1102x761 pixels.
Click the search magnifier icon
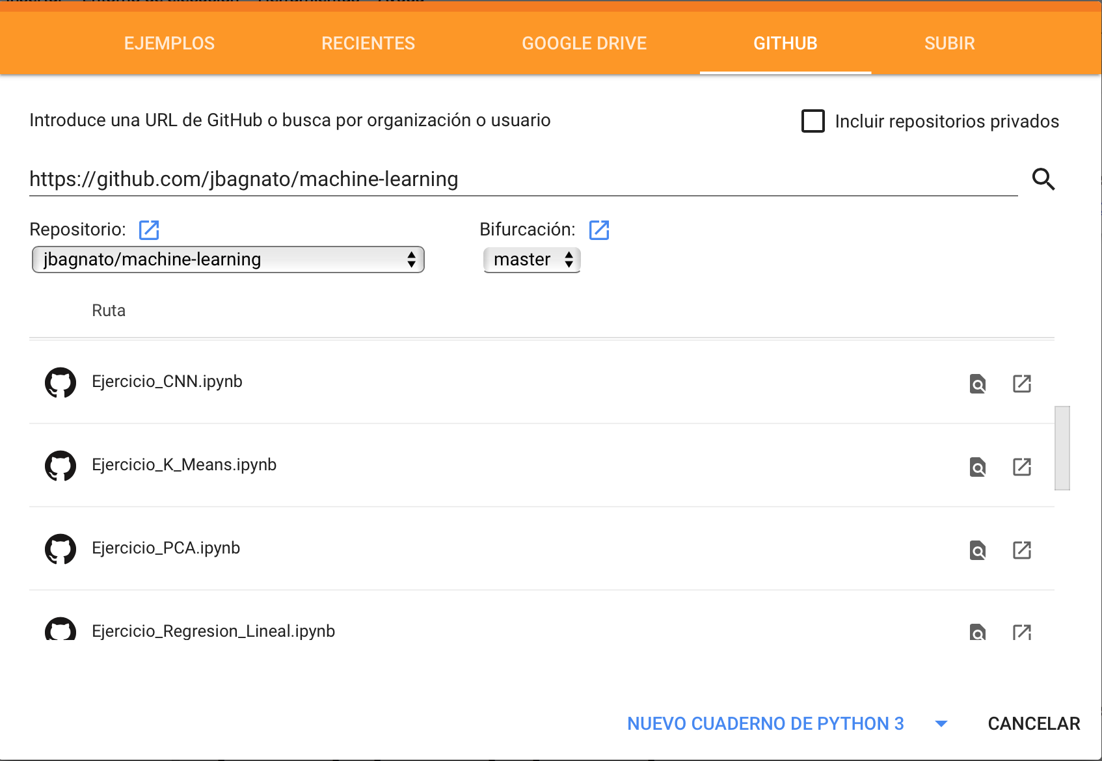1043,179
